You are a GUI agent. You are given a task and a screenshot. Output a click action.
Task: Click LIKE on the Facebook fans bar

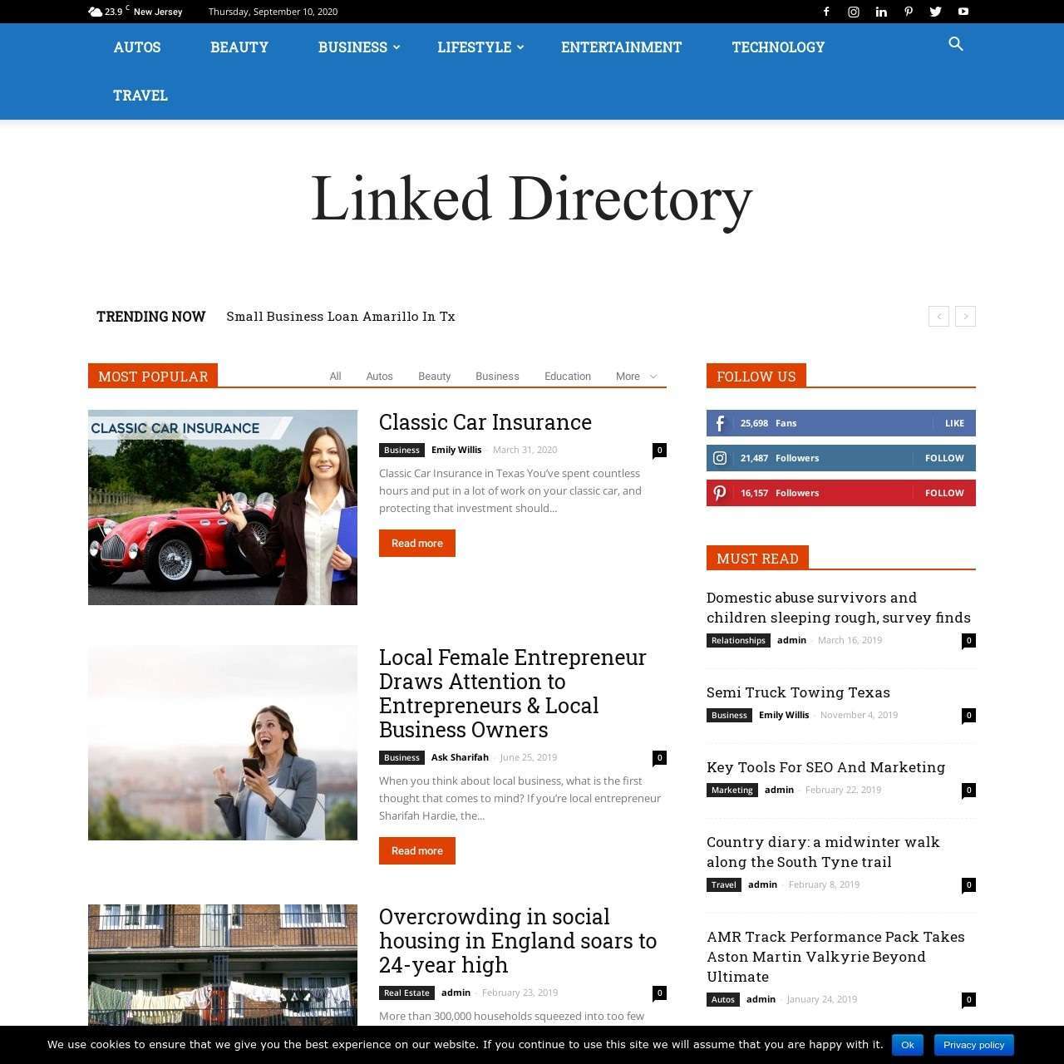[x=954, y=423]
